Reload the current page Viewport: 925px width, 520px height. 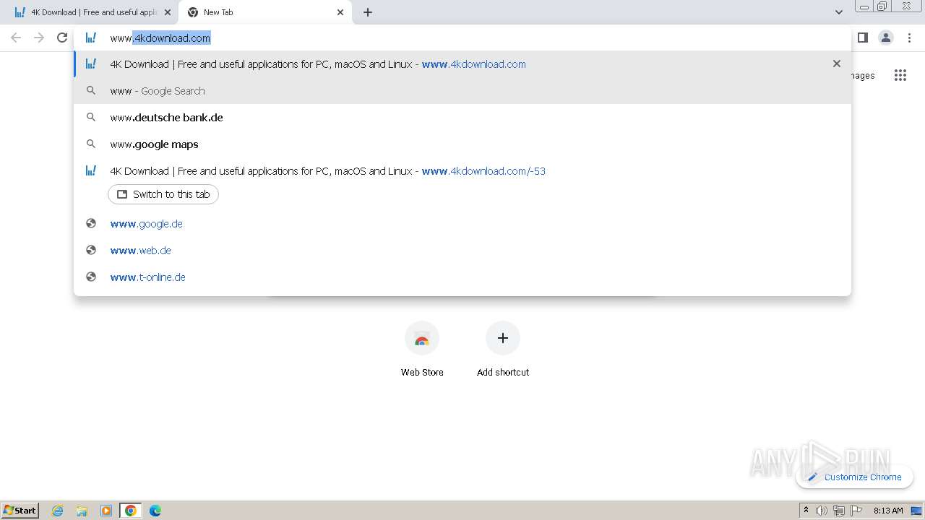tap(62, 38)
